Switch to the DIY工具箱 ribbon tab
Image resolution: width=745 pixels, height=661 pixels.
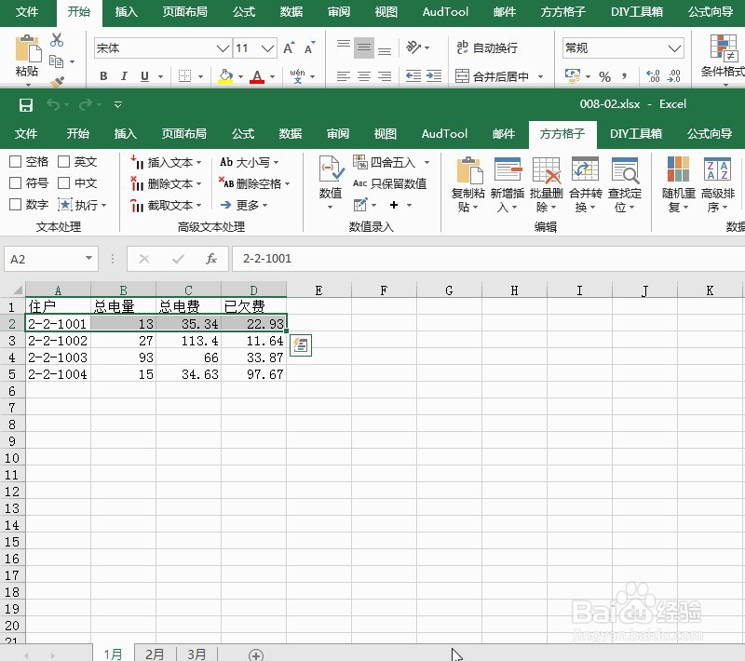(637, 134)
